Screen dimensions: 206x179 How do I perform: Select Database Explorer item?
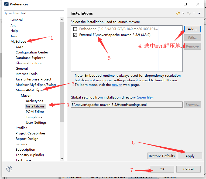(x=30, y=58)
